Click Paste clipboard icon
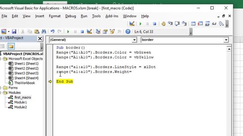 tap(37, 32)
